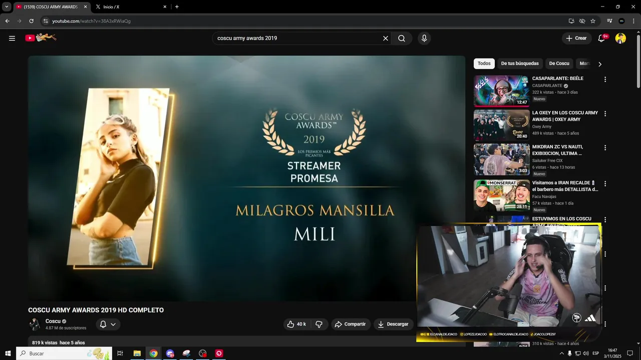Viewport: 641px width, 360px height.
Task: Open Coscu channel avatar
Action: click(x=34, y=324)
